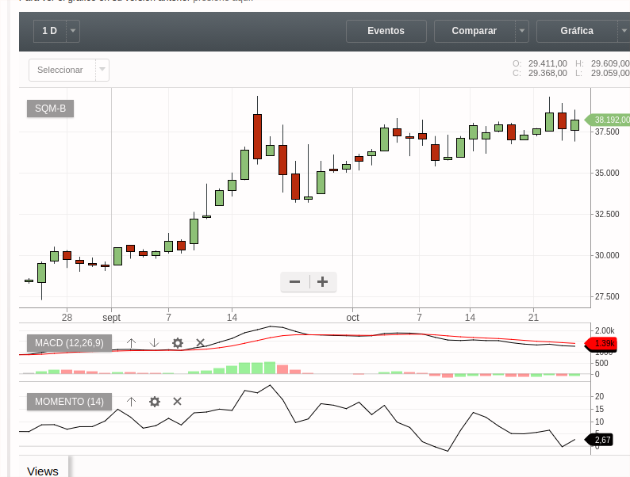Click the 35.000 price axis label
The image size is (630, 477).
tap(607, 174)
